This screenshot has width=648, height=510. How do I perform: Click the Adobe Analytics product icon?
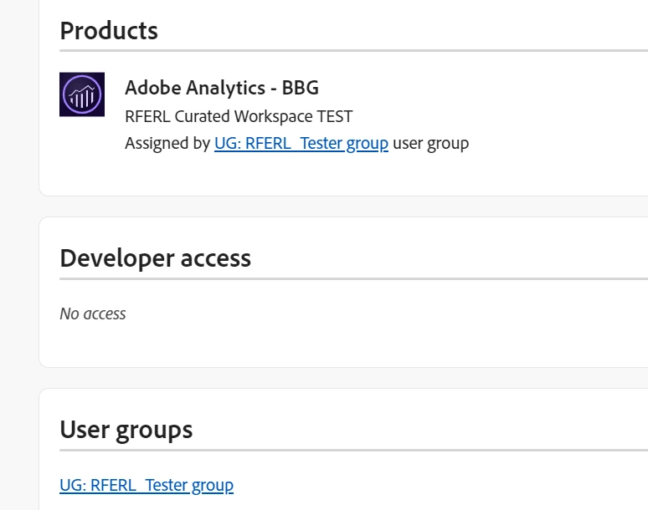point(82,94)
